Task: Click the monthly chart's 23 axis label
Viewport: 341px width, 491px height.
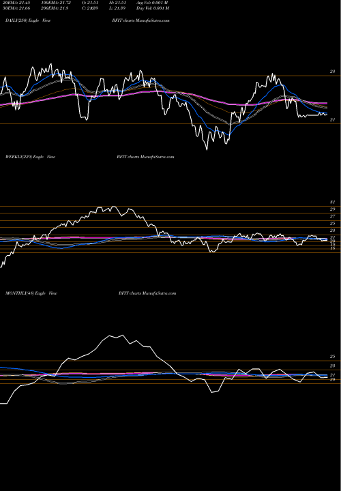Action: [333, 366]
